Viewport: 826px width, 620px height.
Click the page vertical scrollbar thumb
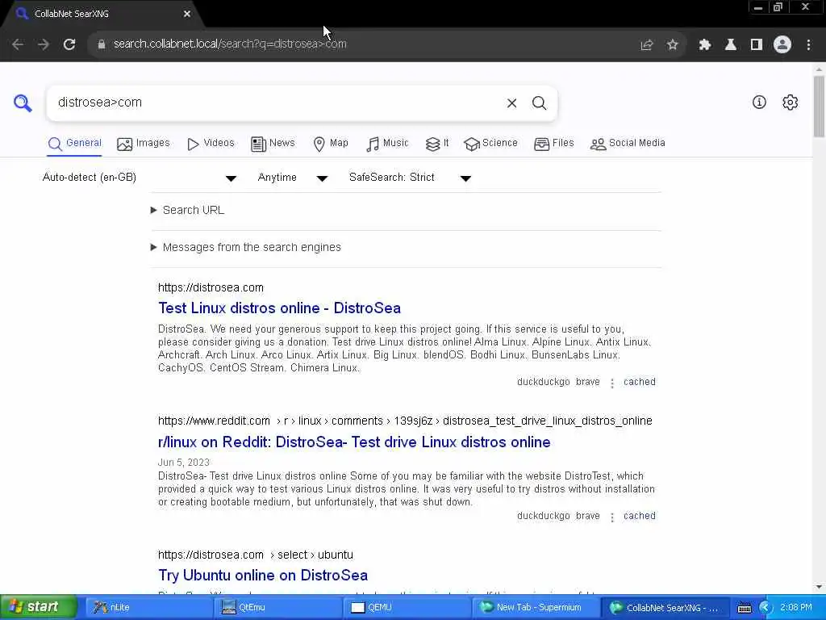[819, 106]
